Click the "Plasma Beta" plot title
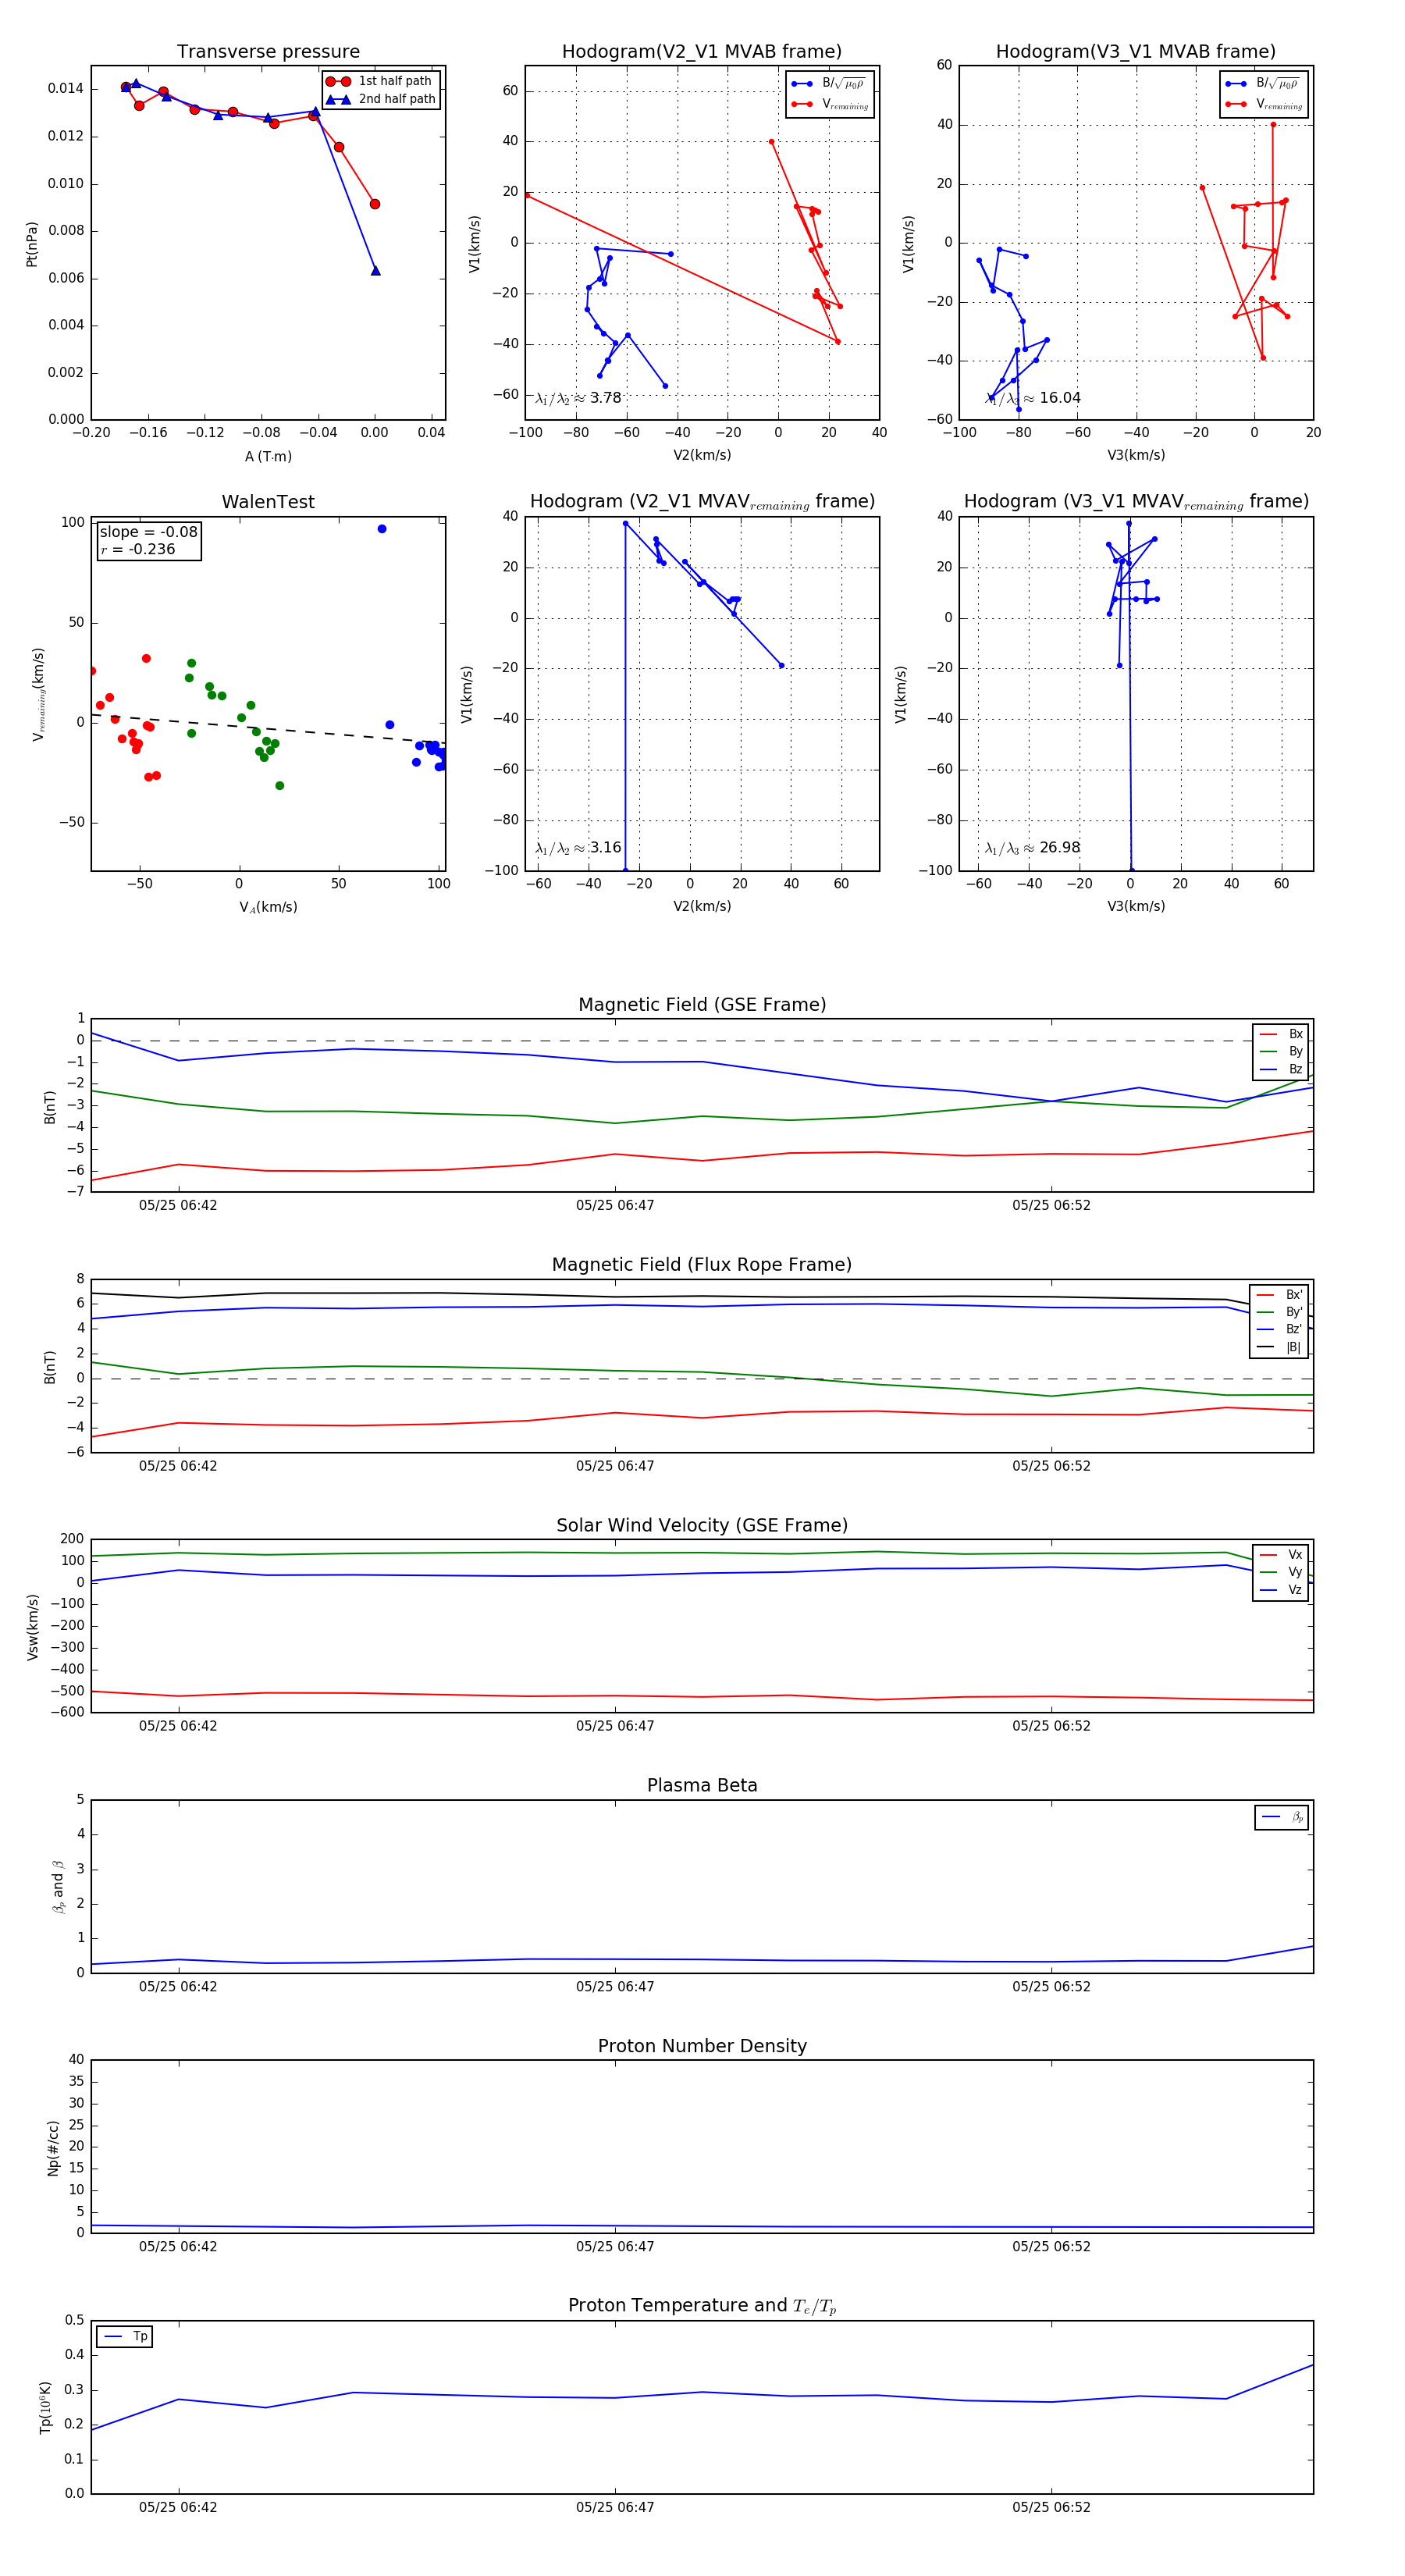Screen dimensions: 1405x2576 pyautogui.click(x=702, y=1786)
